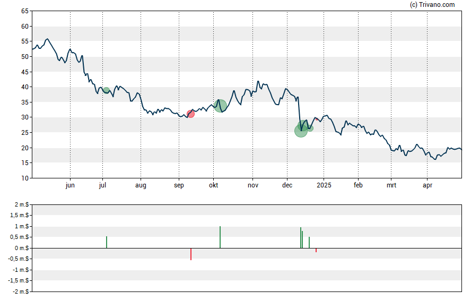471x300 pixels.
Task: Click the red insider-sell bubble in September
Action: [190, 114]
